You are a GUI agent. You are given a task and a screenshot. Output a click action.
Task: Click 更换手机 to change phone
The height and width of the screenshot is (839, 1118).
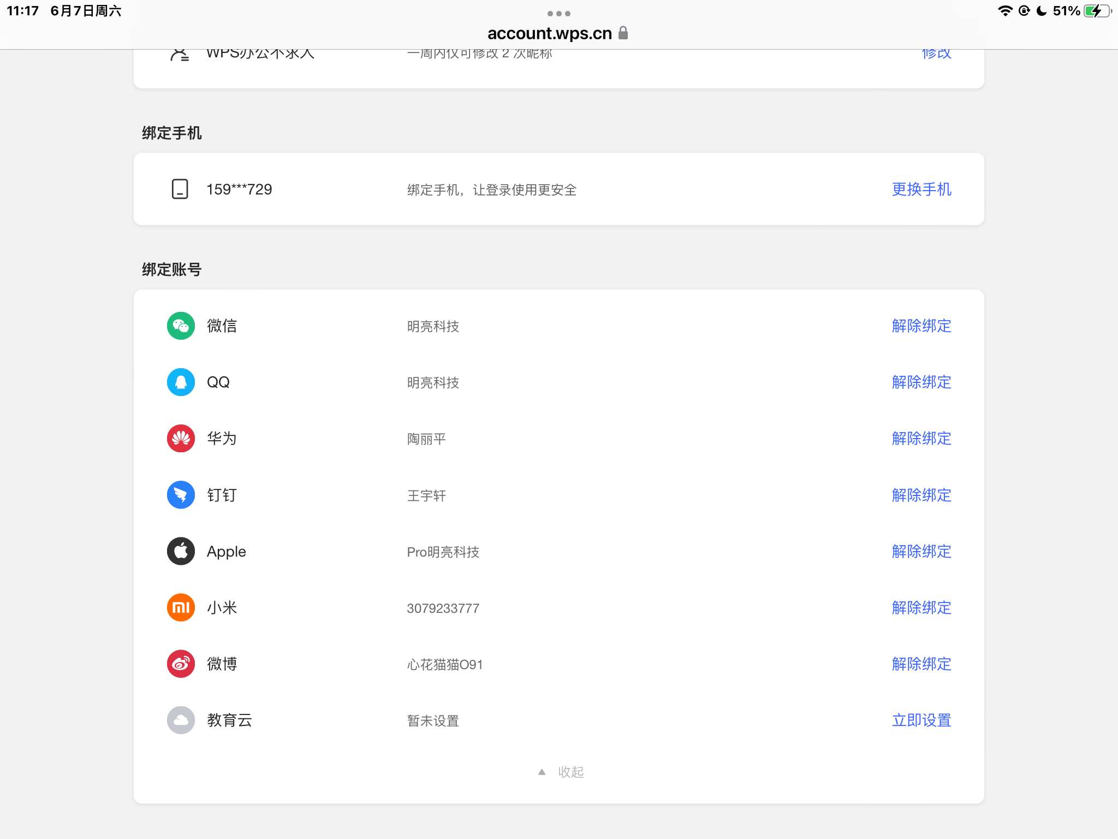click(921, 189)
